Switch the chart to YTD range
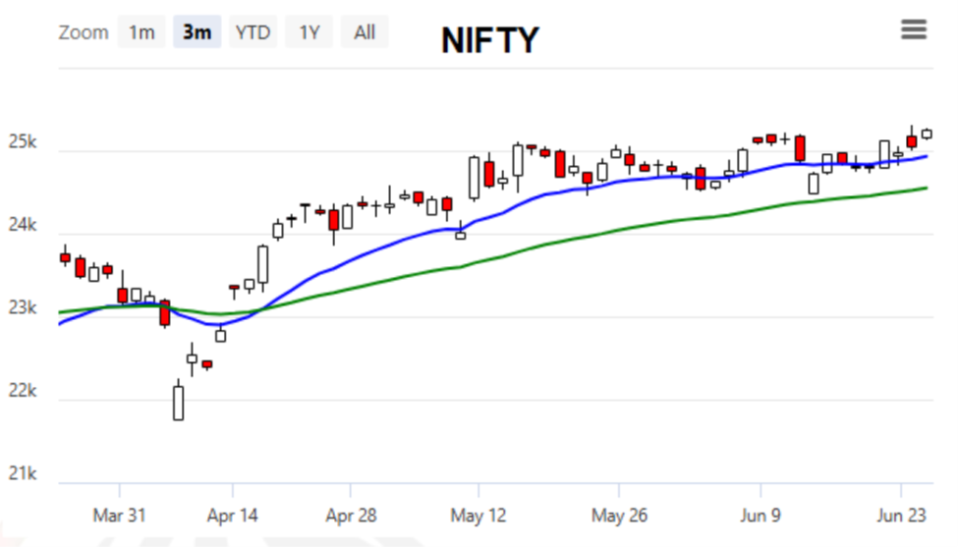The width and height of the screenshot is (958, 547). 253,31
